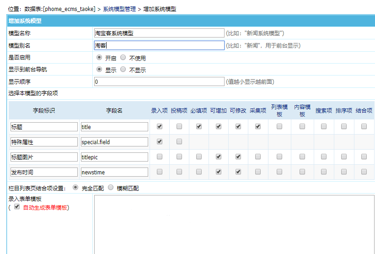Uncheck 必填项 for the title row
Viewport: 375px width, 254px height.
[x=199, y=126]
